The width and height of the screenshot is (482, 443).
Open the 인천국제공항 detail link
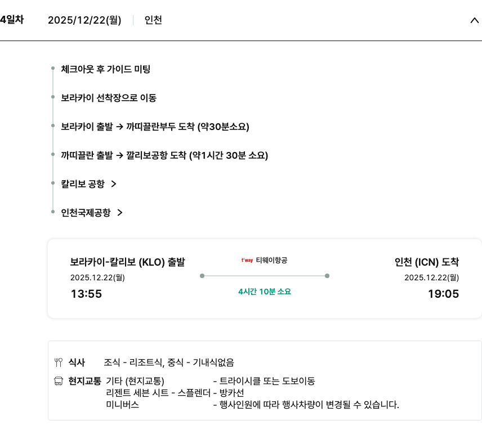(x=86, y=212)
